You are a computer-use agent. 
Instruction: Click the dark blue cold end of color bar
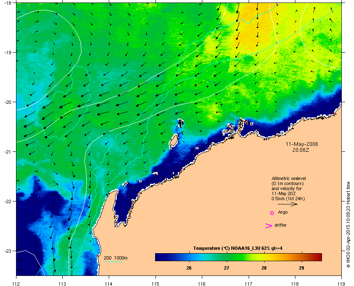click(158, 257)
